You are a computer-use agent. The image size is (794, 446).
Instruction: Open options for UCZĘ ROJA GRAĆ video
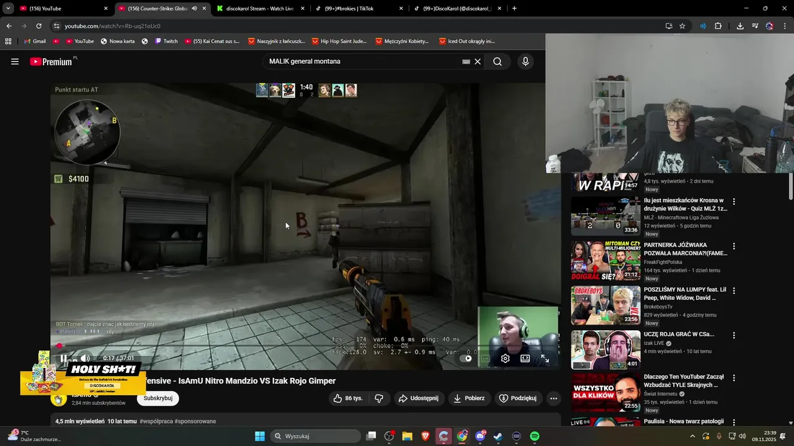[x=734, y=336]
